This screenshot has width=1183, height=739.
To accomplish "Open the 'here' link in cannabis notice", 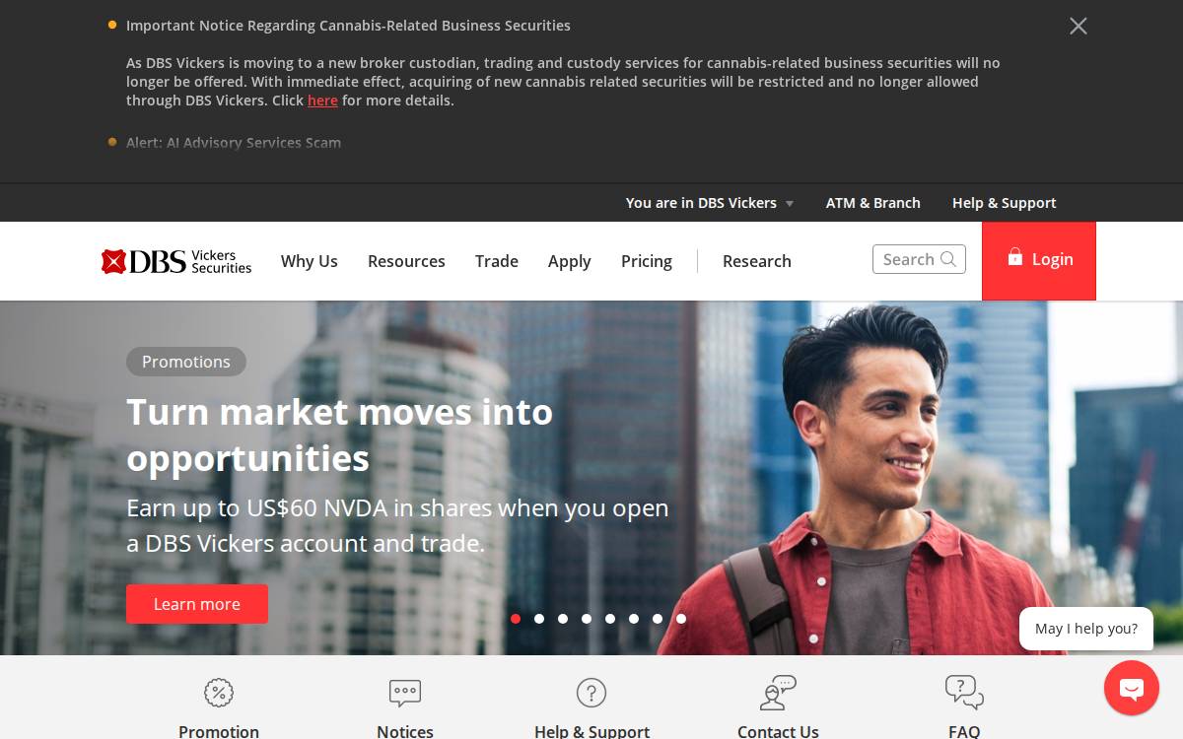I will (x=322, y=101).
